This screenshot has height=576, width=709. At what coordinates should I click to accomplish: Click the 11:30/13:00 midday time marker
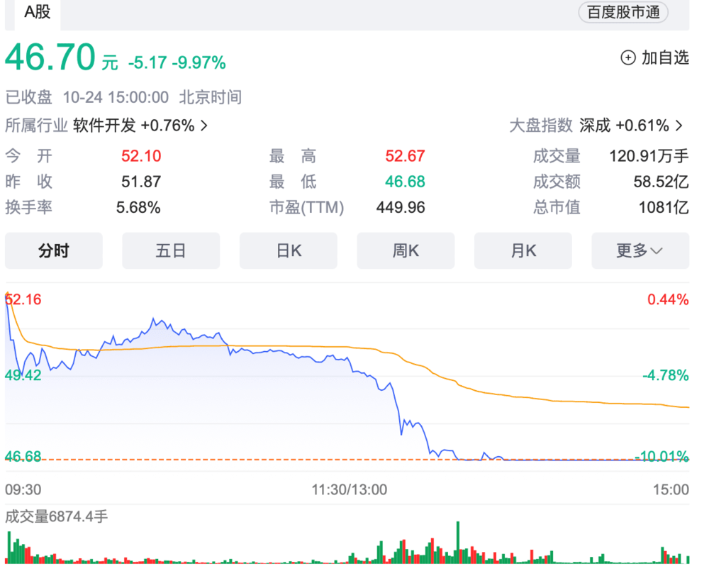(x=350, y=489)
